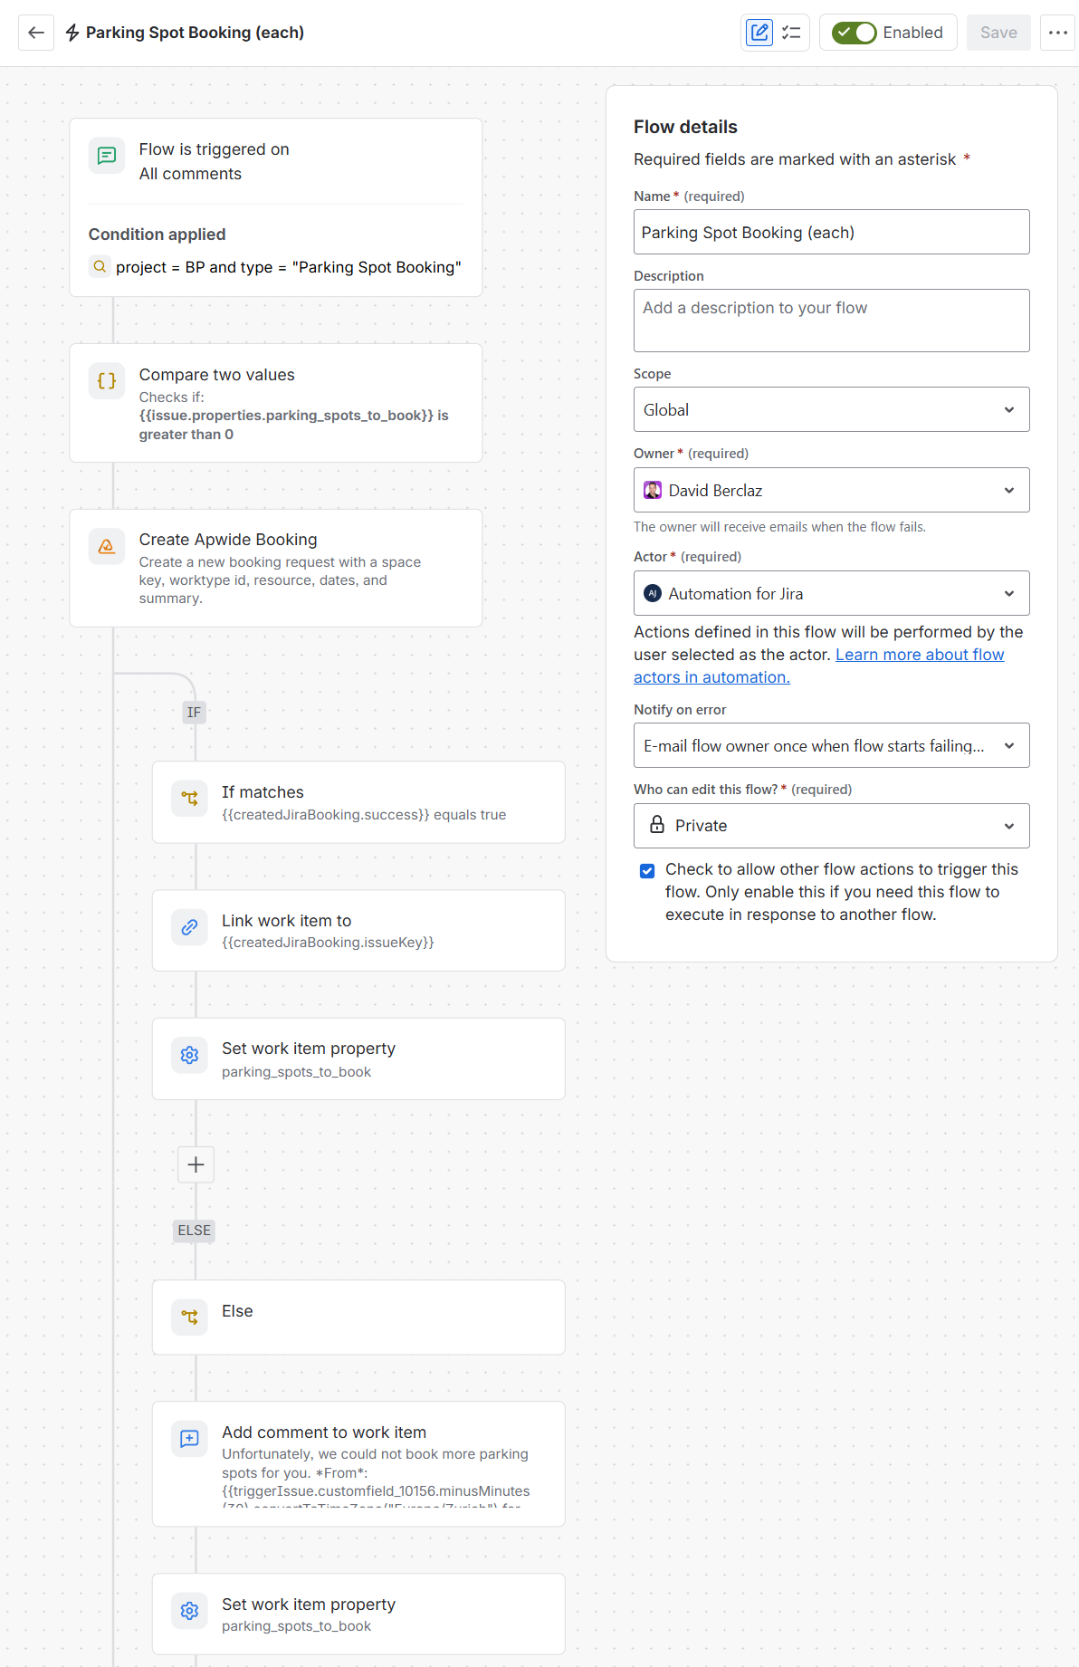Open the Compare two values step

[x=276, y=403]
